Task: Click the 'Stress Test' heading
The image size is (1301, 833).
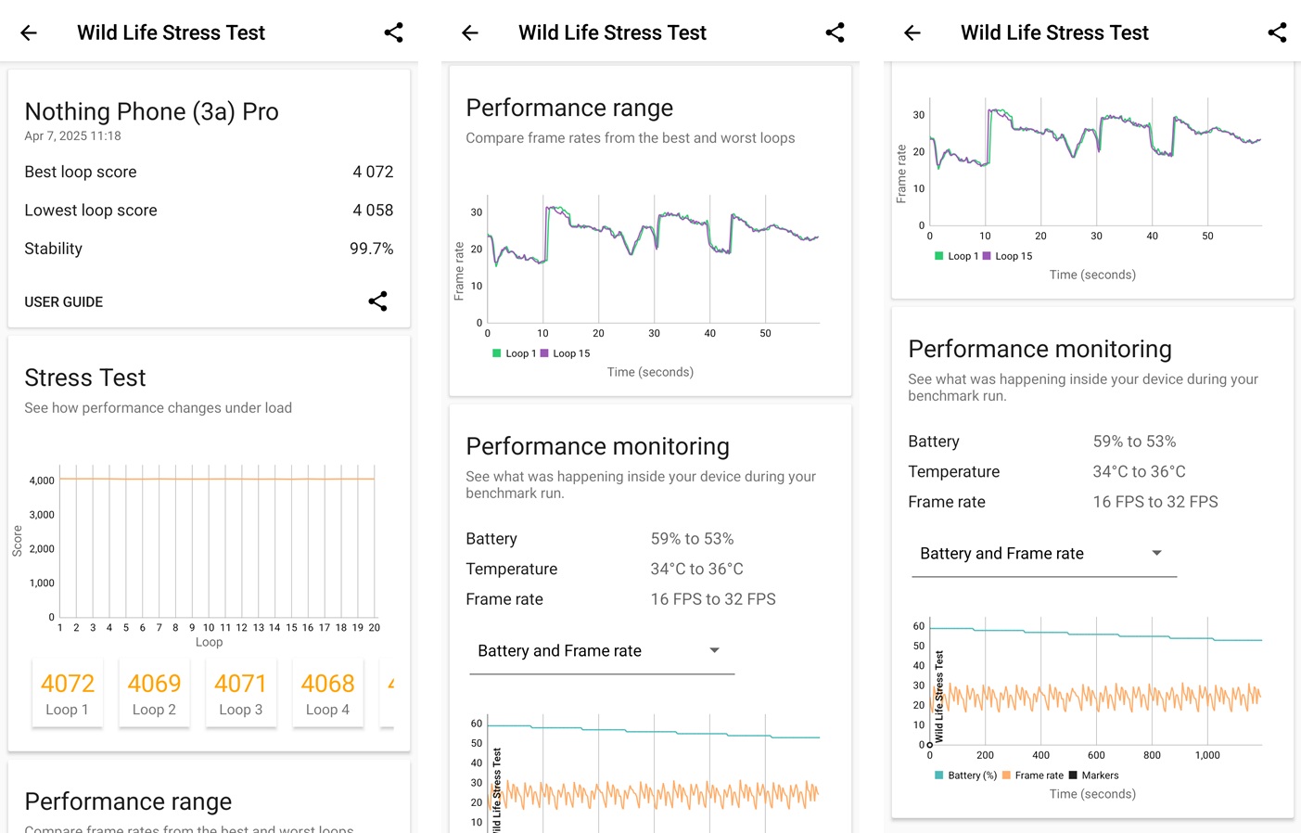Action: [x=85, y=378]
